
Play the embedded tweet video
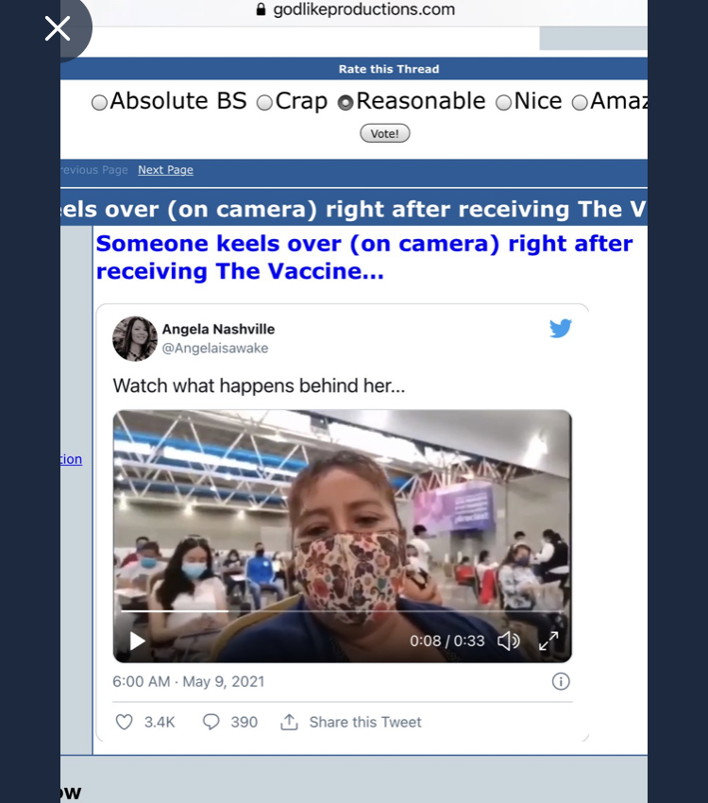pyautogui.click(x=137, y=641)
